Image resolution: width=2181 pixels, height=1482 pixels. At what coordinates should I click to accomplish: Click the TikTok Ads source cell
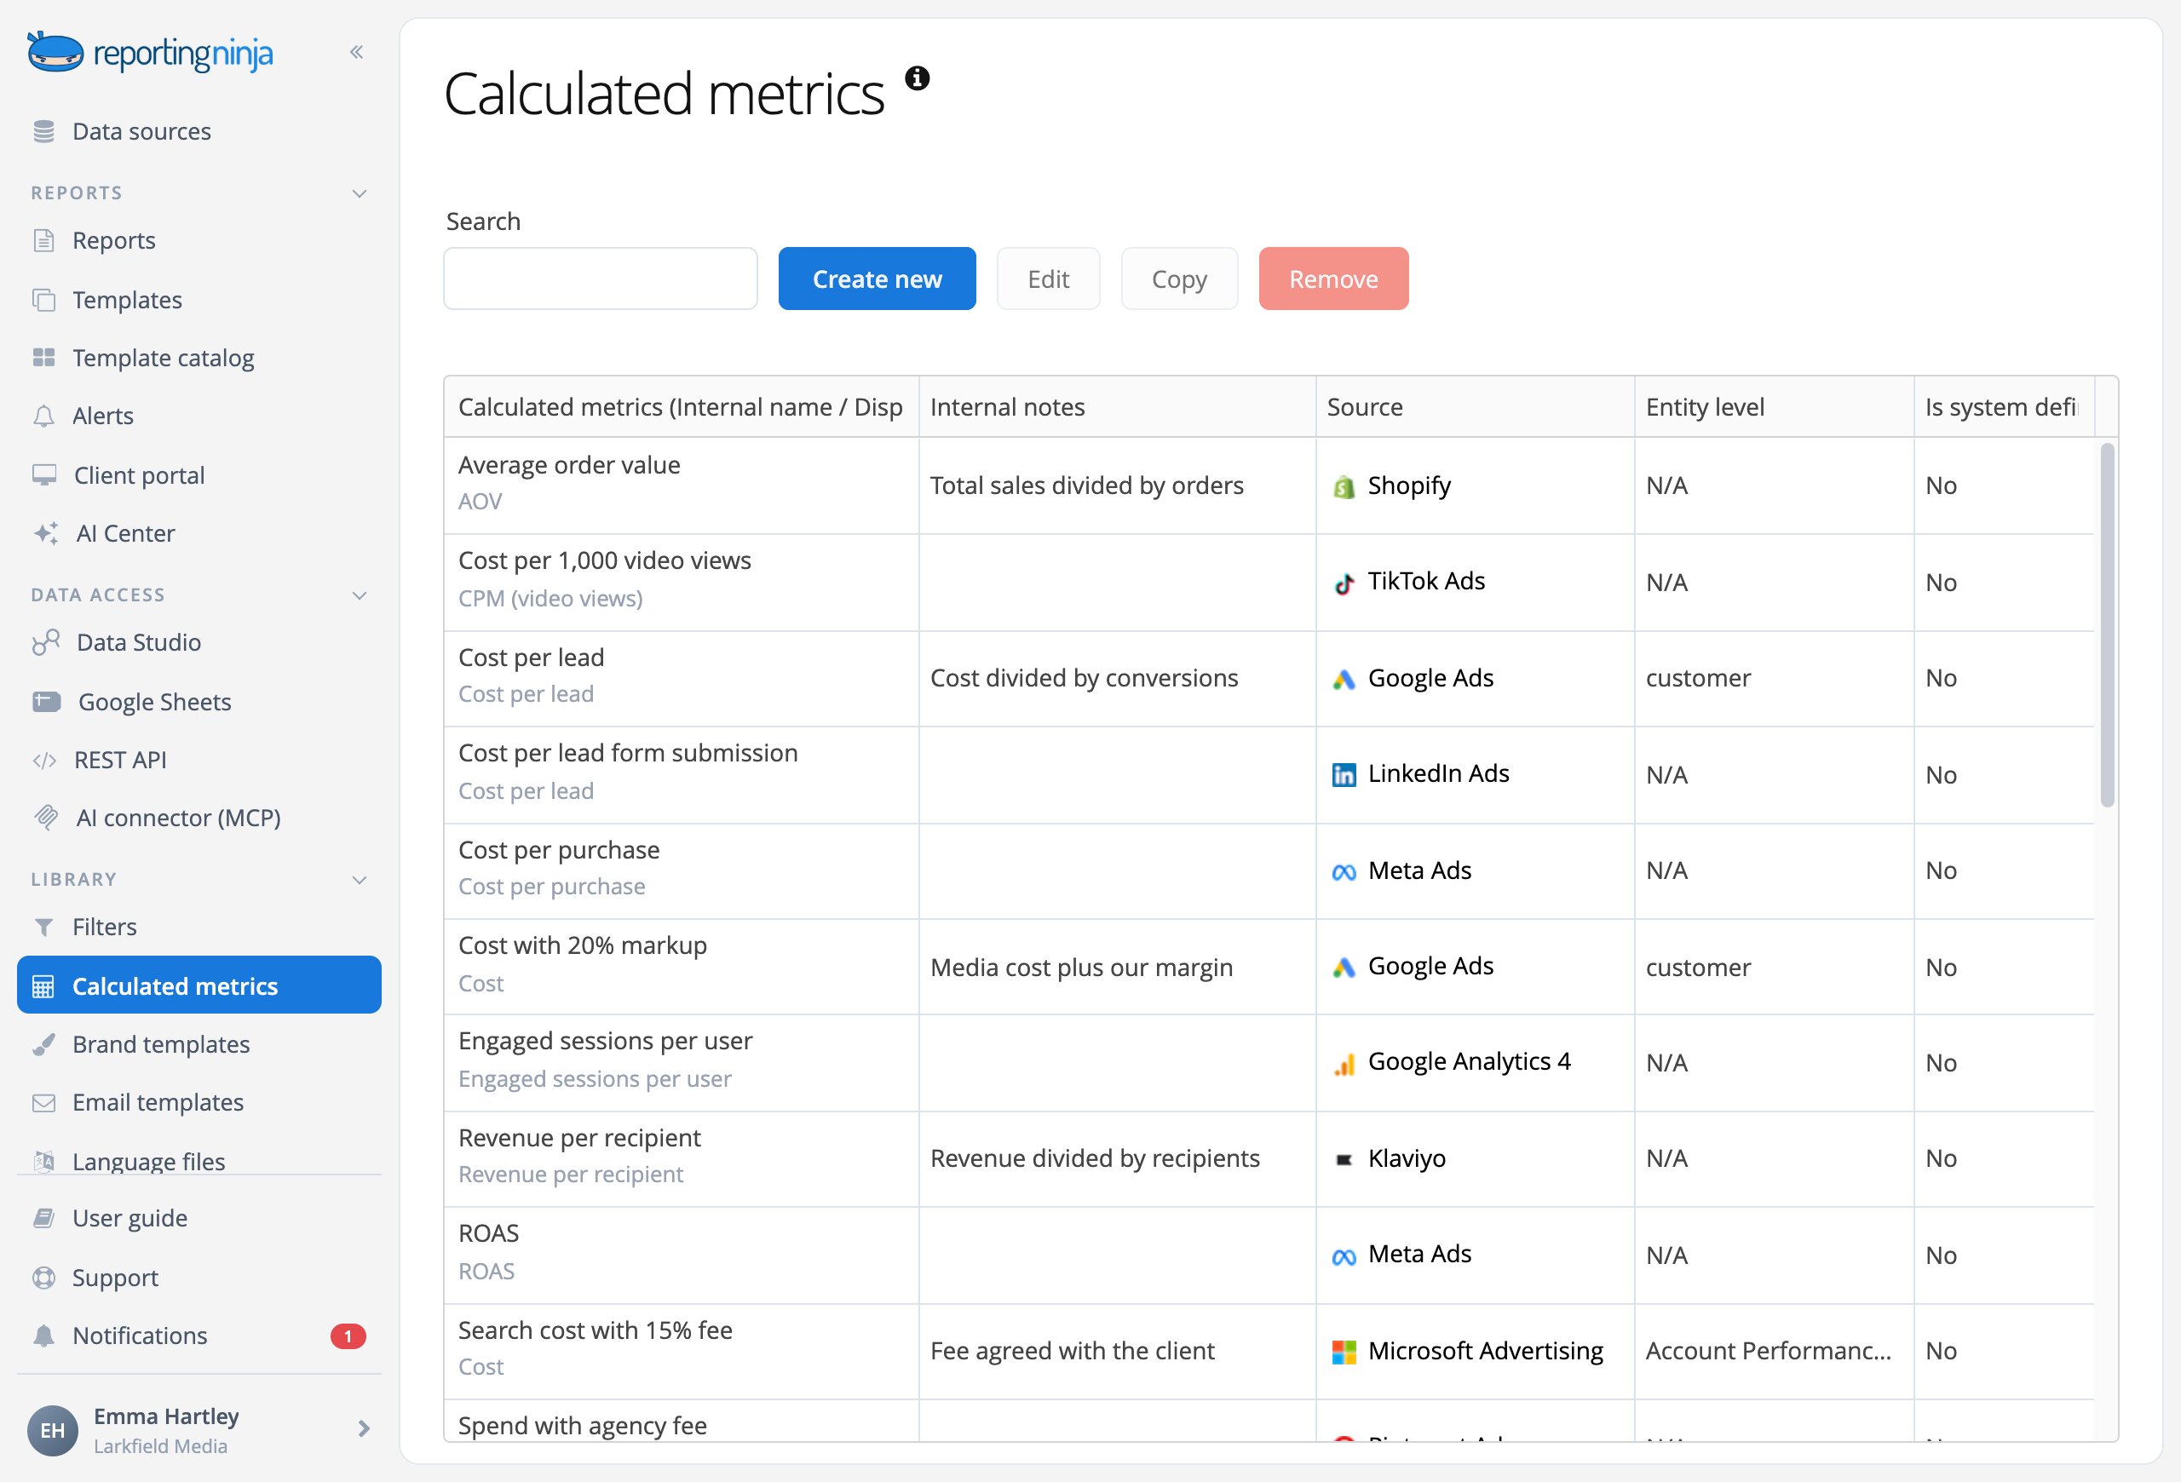[1475, 582]
